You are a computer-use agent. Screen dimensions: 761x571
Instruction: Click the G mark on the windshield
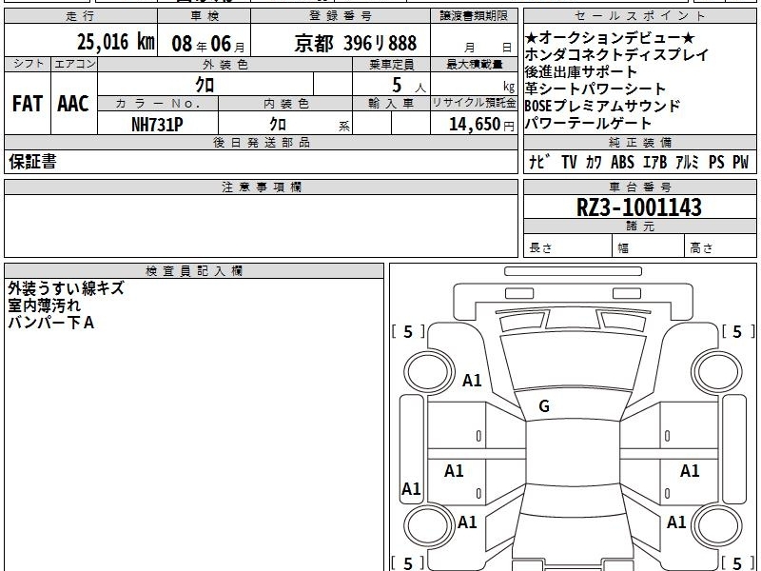tap(544, 406)
